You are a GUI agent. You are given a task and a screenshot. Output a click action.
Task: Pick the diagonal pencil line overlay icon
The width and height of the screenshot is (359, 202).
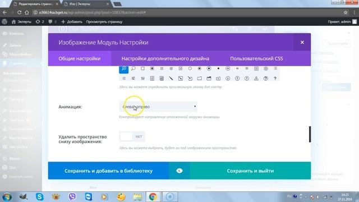coord(171,79)
